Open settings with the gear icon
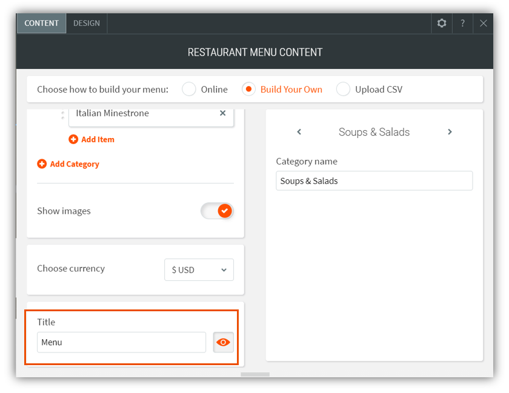Screen dimensions: 509x393 [442, 23]
